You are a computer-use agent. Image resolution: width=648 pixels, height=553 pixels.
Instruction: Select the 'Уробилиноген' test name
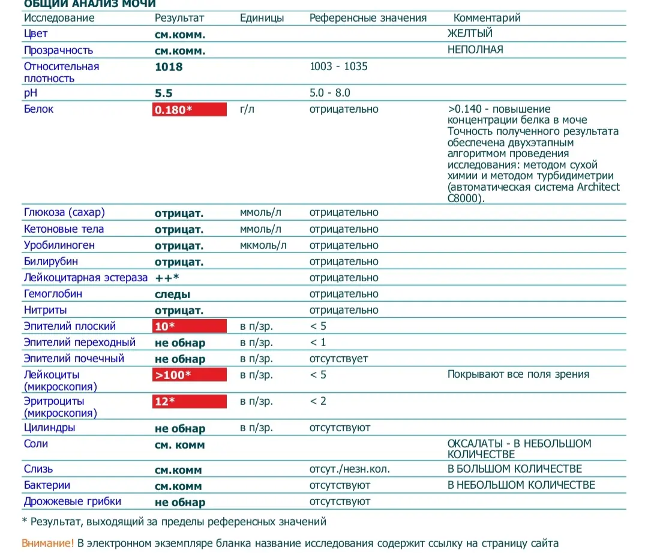click(59, 245)
